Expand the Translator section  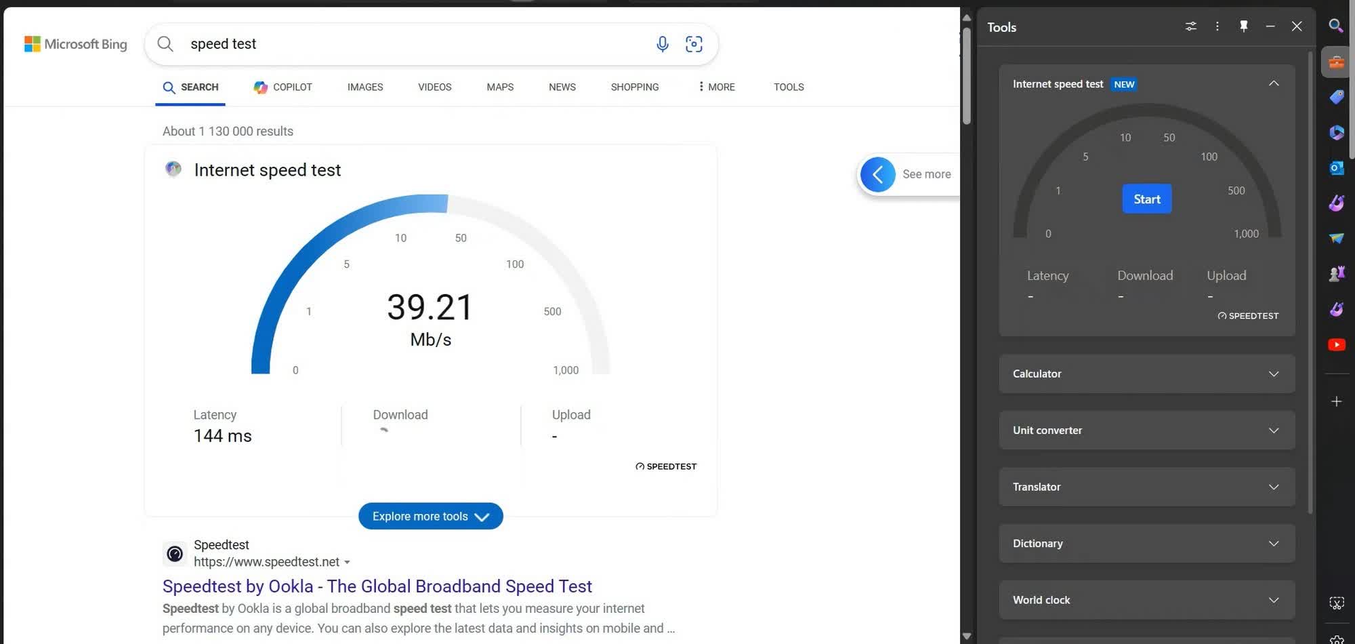tap(1146, 487)
